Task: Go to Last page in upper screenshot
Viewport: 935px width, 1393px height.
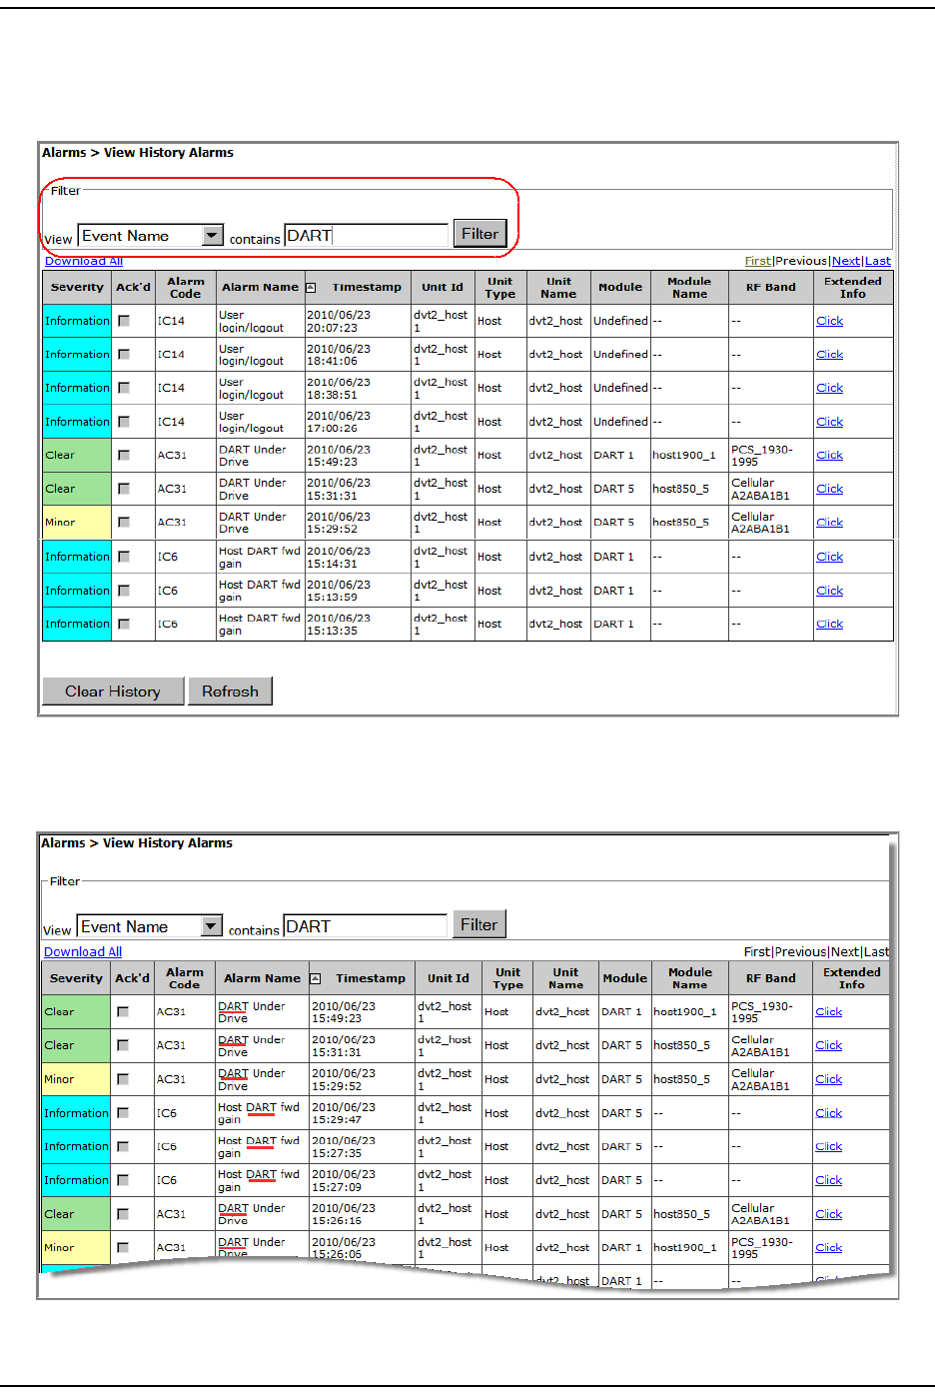Action: [878, 261]
